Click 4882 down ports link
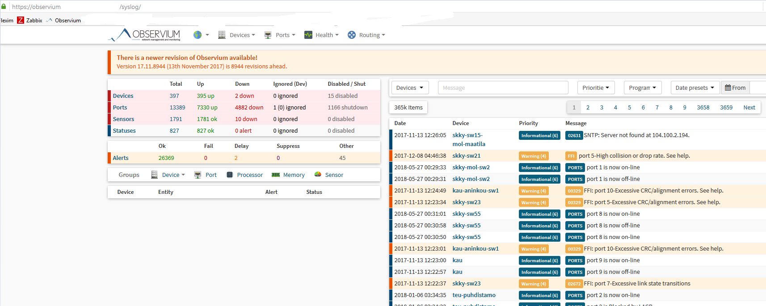Viewport: 766px width, 306px height. pos(249,107)
